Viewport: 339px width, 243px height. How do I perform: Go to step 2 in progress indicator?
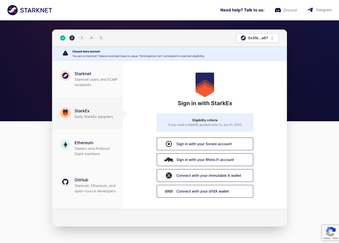72,38
